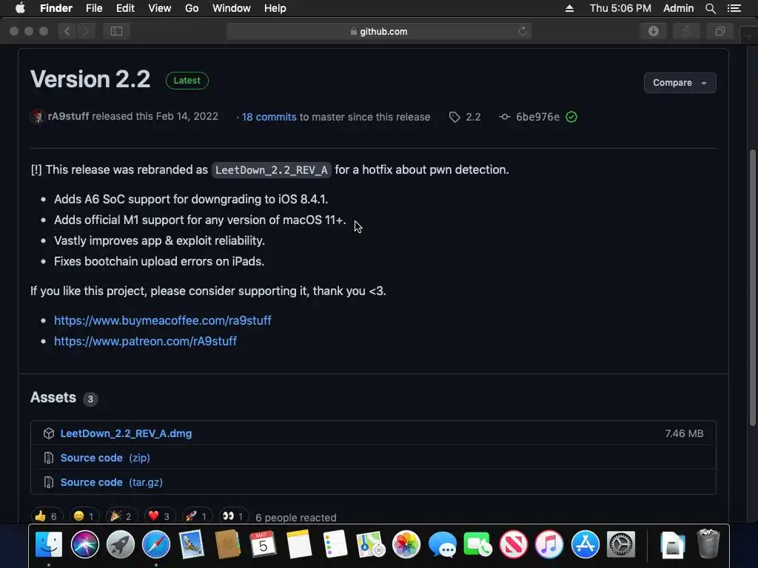Click the eject icon in menu bar
This screenshot has height=568, width=758.
coord(569,8)
